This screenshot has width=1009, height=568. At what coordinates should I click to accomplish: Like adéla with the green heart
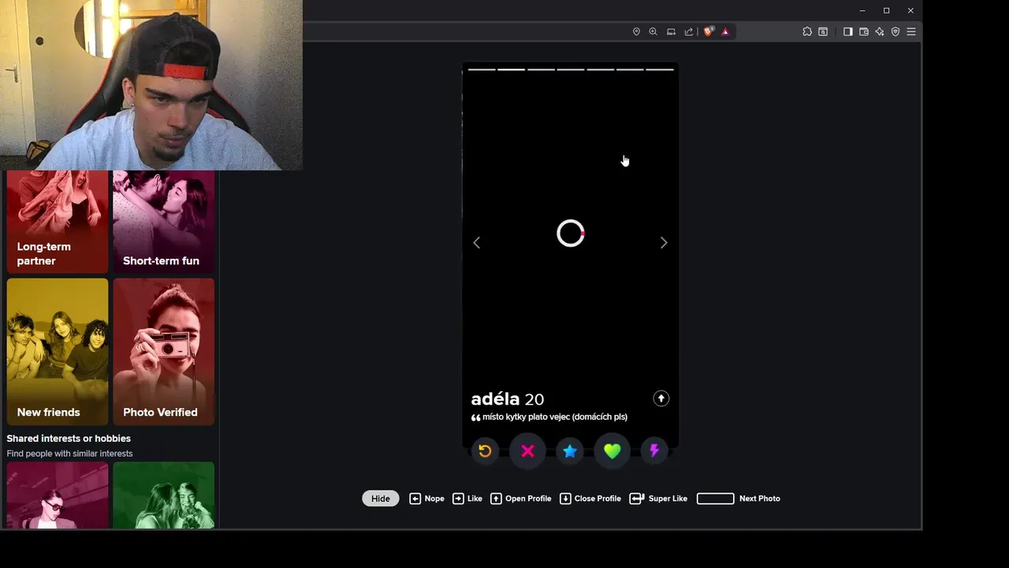click(x=612, y=451)
